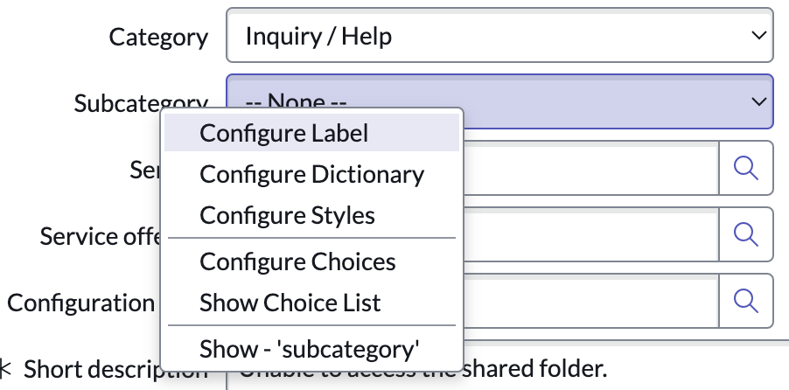
Task: Open Configure Choices from the context menu
Action: (x=312, y=261)
